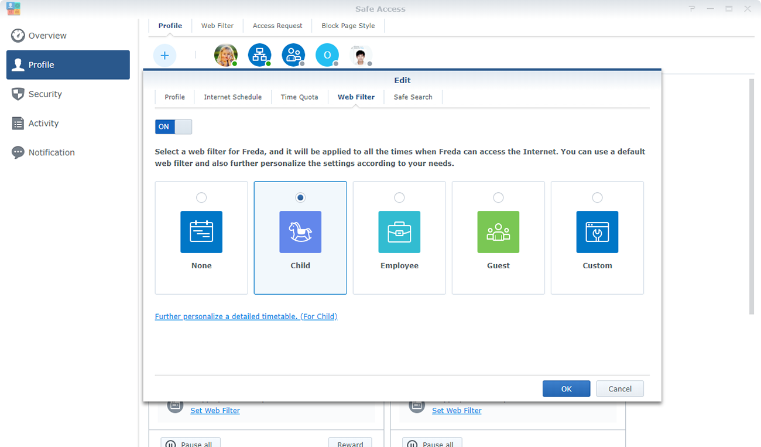Click the Guest people icon
The image size is (761, 447).
[498, 232]
